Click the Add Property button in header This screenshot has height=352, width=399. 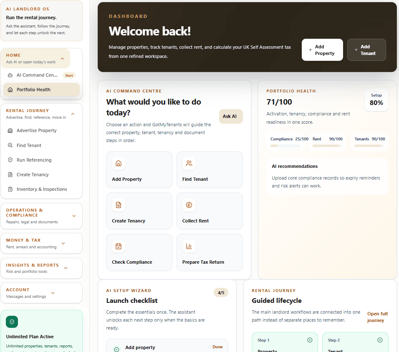pyautogui.click(x=322, y=50)
